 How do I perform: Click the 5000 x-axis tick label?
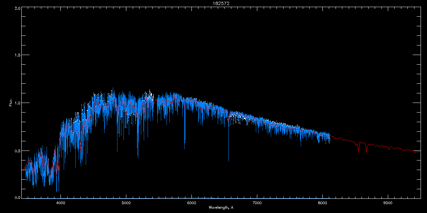point(126,203)
